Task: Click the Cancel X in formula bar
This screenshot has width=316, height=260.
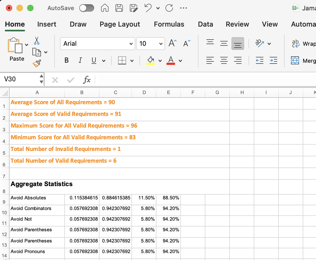Action: [x=55, y=80]
